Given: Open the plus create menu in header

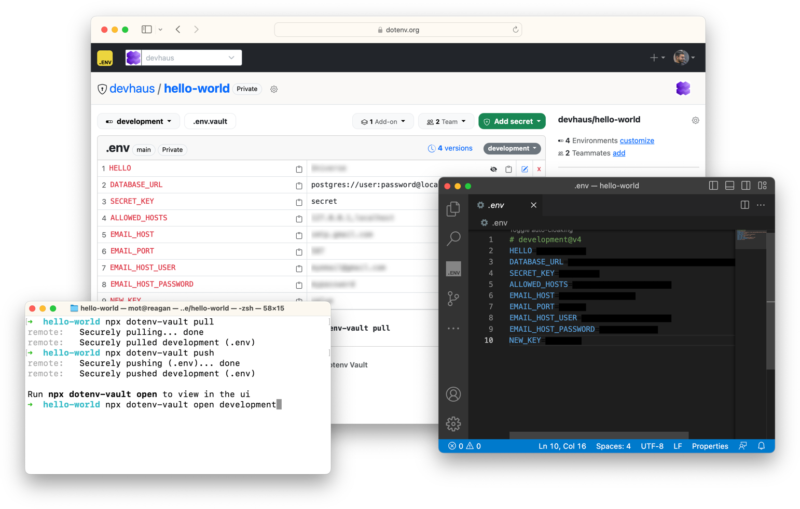Looking at the screenshot, I should tap(657, 58).
